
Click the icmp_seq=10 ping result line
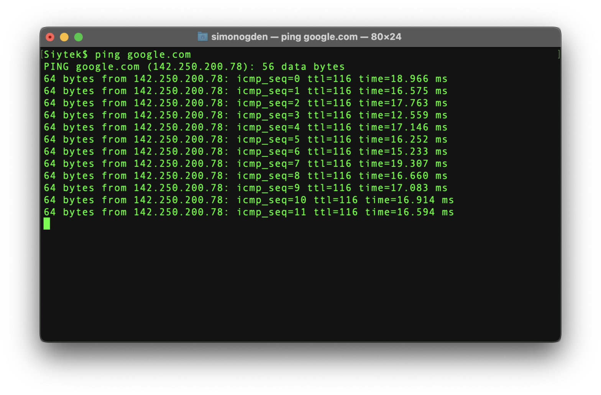(x=248, y=200)
